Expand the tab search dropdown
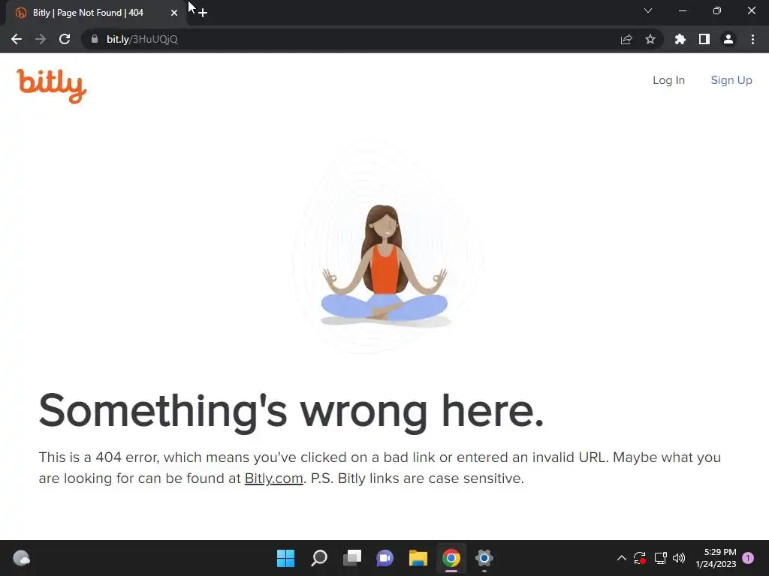769x576 pixels. click(x=648, y=10)
